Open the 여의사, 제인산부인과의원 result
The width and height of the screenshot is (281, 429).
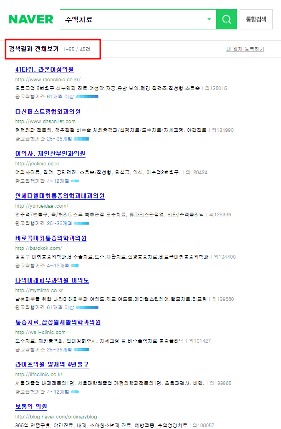click(50, 154)
